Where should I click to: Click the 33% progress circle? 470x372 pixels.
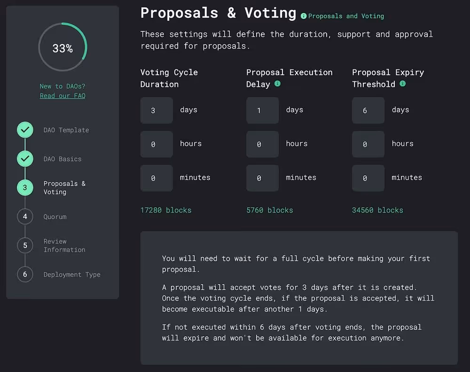coord(63,47)
